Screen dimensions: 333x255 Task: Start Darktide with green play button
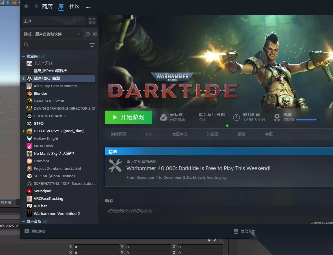[x=129, y=117]
